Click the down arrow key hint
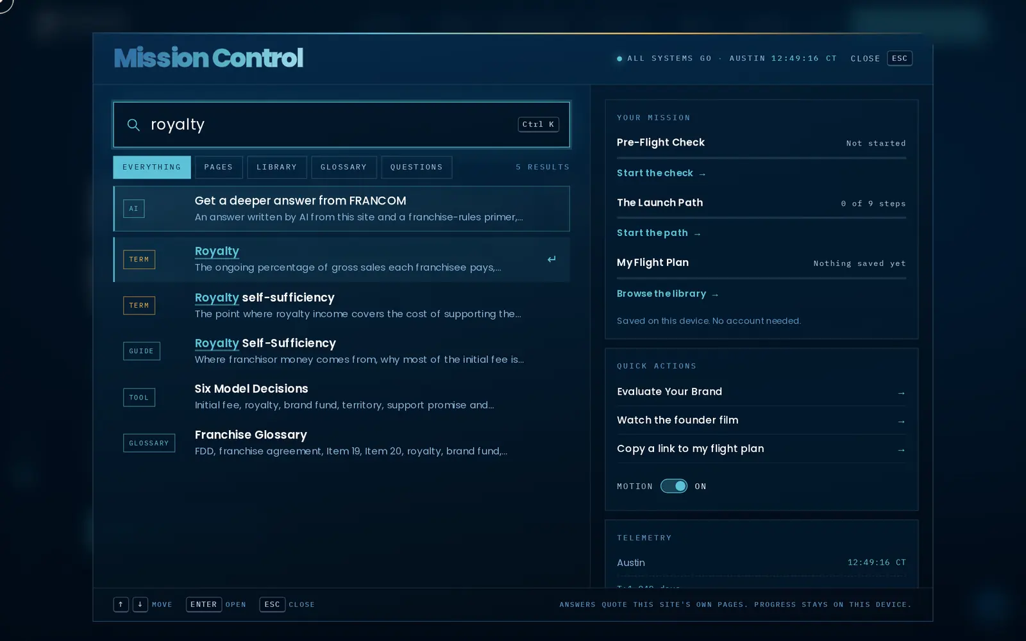Image resolution: width=1026 pixels, height=641 pixels. pyautogui.click(x=140, y=604)
